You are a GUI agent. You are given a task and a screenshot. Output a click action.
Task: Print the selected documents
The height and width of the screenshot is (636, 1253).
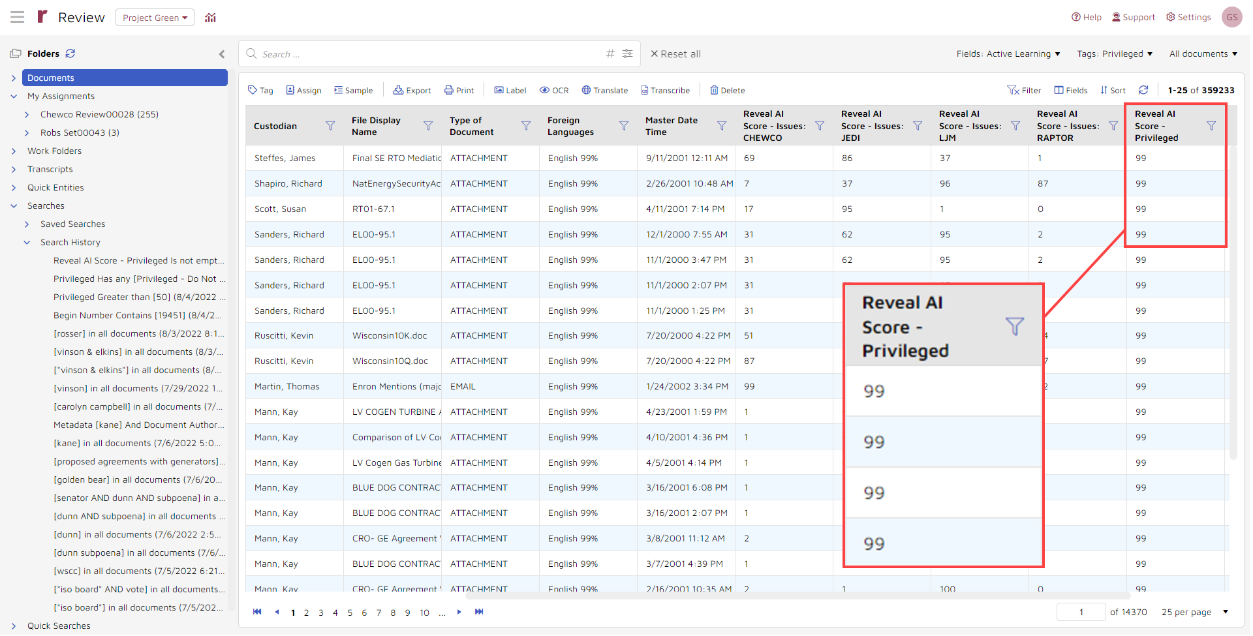click(x=459, y=90)
